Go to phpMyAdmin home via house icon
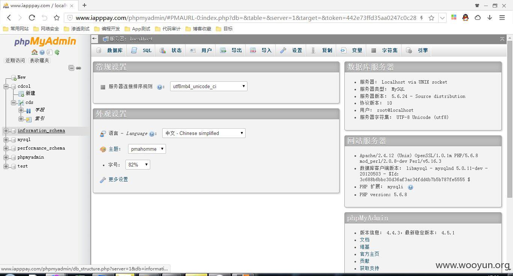 (35, 52)
